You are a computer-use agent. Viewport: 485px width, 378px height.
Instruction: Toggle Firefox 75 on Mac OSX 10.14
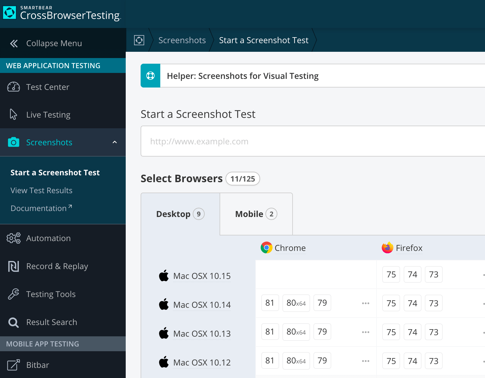(391, 303)
